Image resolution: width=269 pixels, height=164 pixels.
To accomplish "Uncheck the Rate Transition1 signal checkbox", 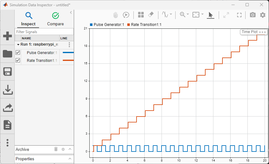I will (18, 60).
